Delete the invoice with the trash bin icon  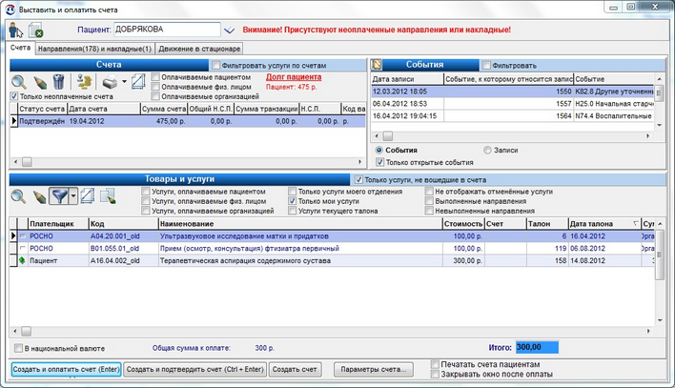(58, 81)
